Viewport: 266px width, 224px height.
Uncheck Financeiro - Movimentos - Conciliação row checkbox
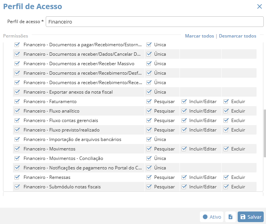coord(17,158)
